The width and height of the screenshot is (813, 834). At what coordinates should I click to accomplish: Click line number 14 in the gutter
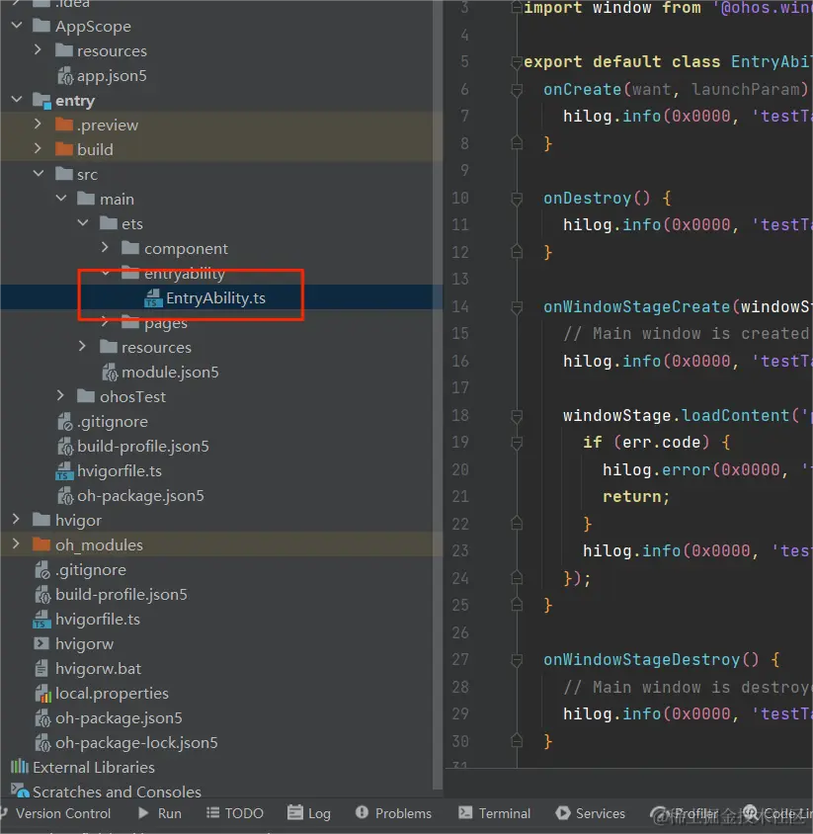point(460,306)
